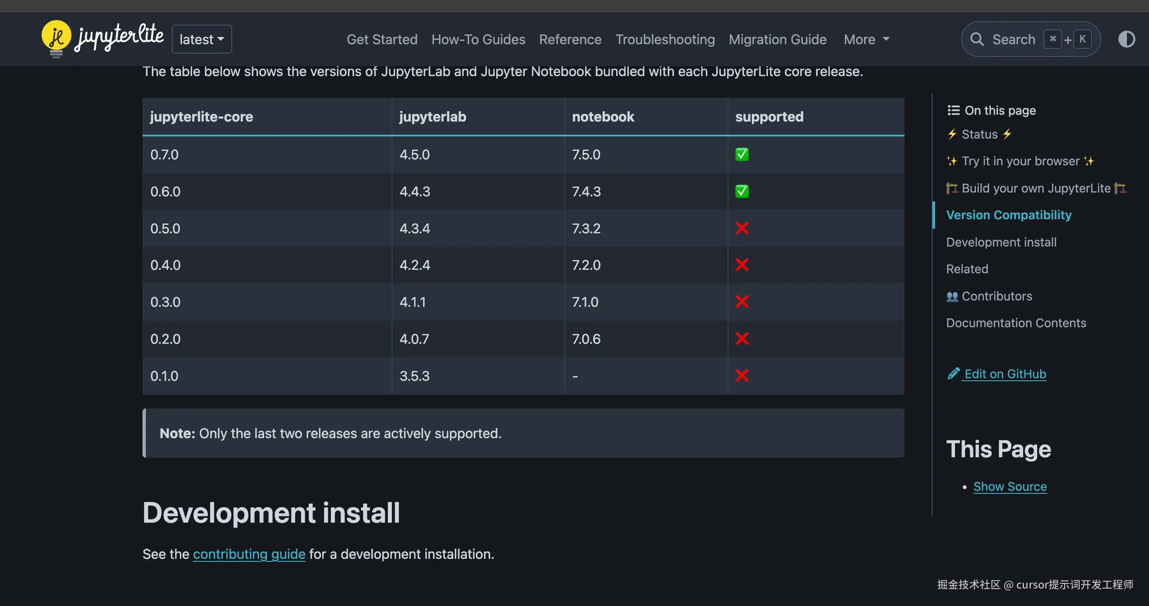
Task: Click the pencil icon beside Edit on GitHub
Action: [953, 374]
